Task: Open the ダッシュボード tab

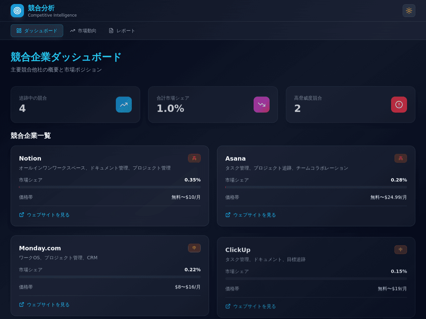Action: (x=37, y=31)
